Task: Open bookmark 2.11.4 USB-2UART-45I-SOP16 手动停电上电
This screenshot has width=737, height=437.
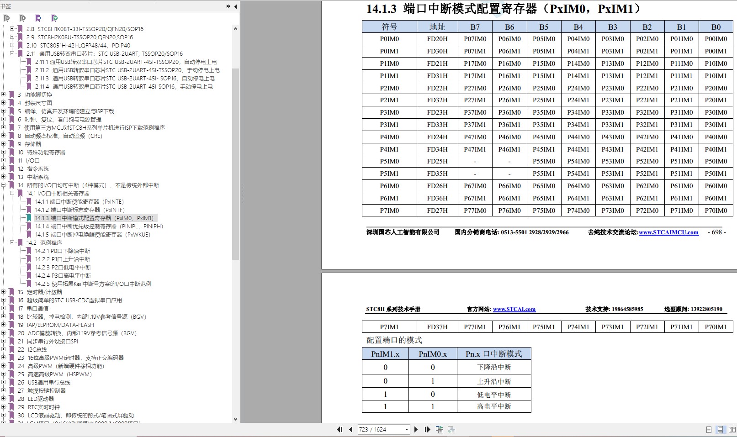Action: (x=124, y=86)
